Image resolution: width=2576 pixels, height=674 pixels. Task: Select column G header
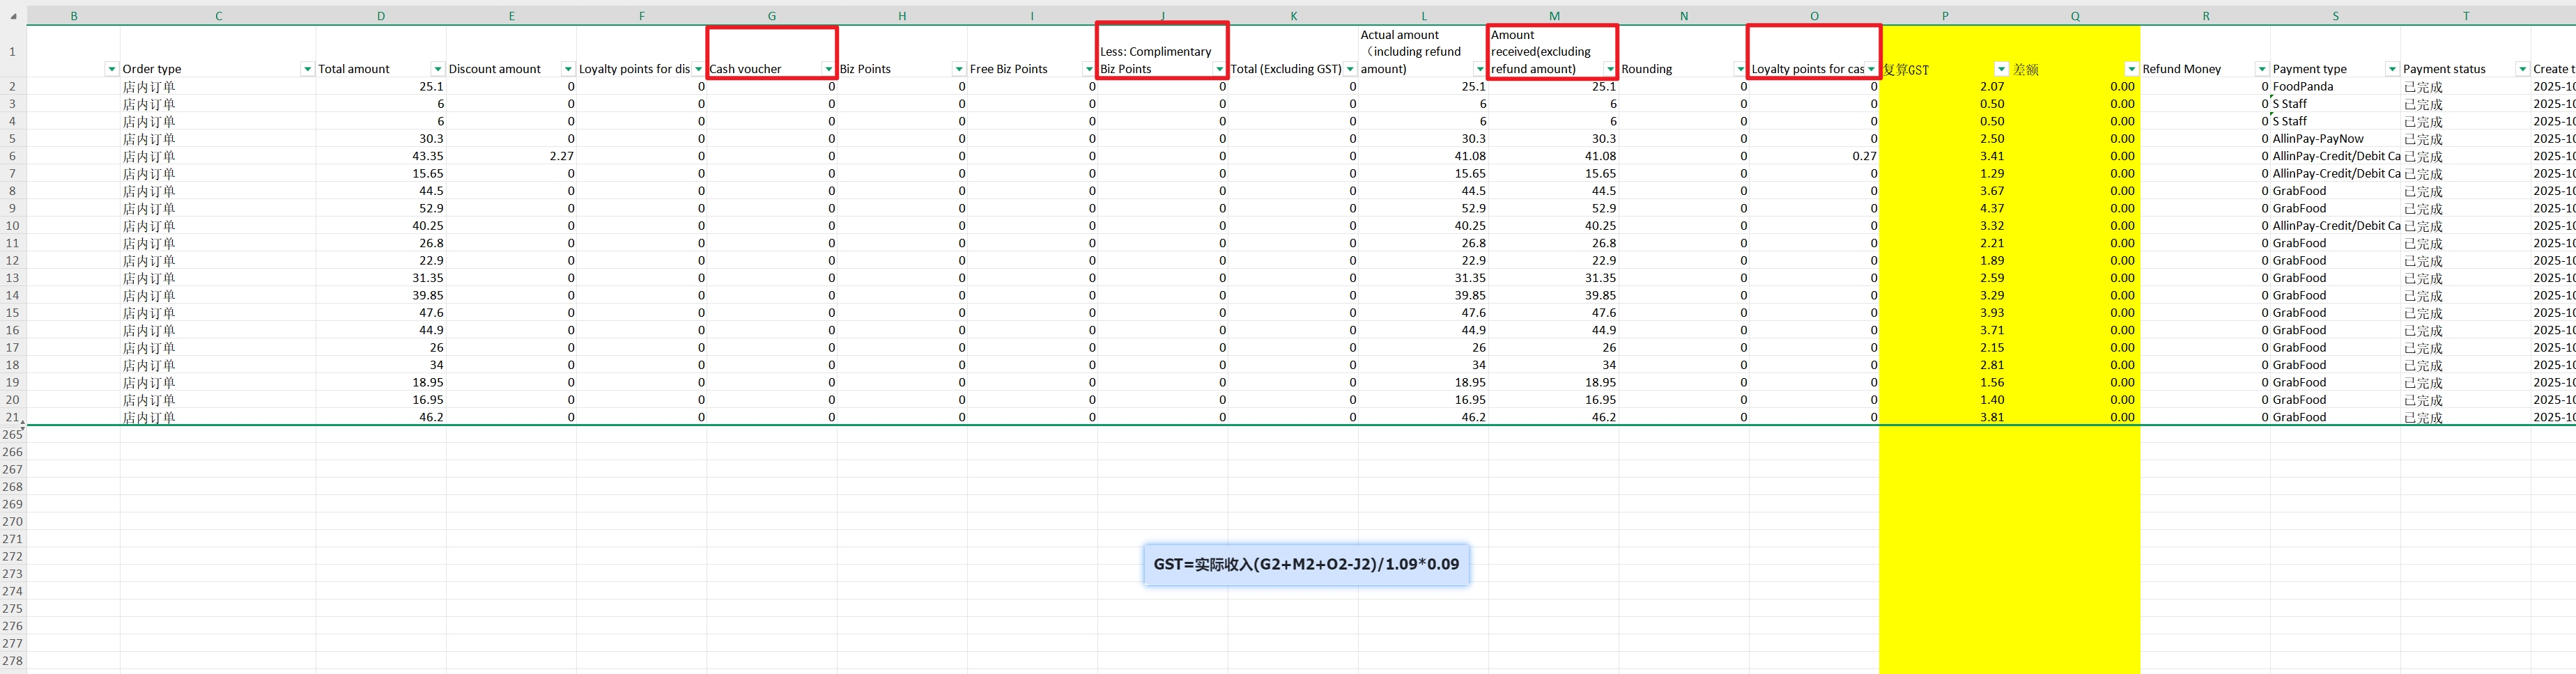tap(771, 16)
